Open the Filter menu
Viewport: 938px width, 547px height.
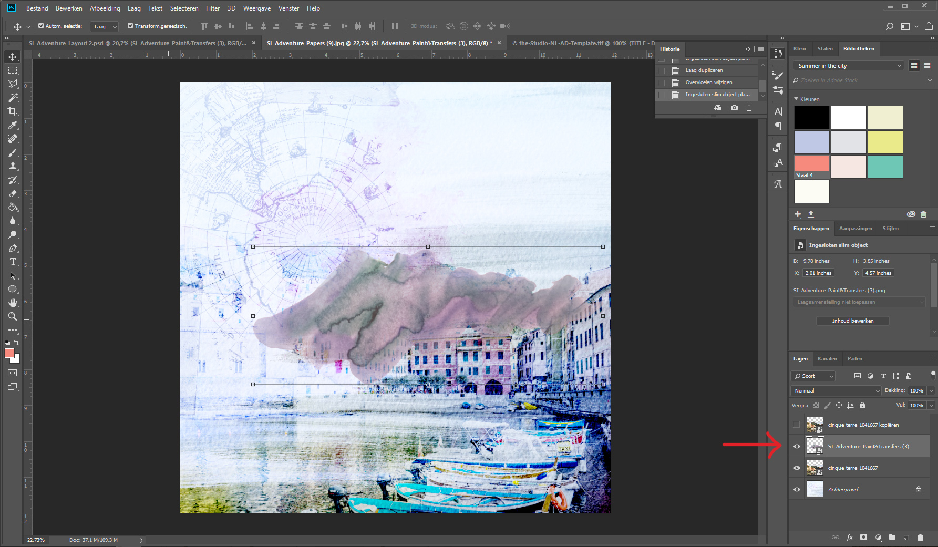pos(212,8)
